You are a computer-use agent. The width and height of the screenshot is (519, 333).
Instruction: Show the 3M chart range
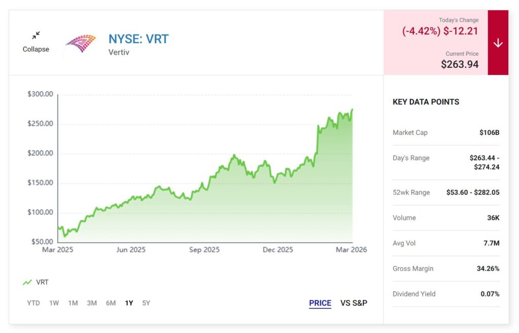[x=92, y=303]
